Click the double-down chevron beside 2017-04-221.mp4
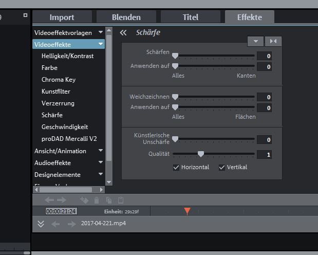Screen dimensions: 318x255 (41, 224)
